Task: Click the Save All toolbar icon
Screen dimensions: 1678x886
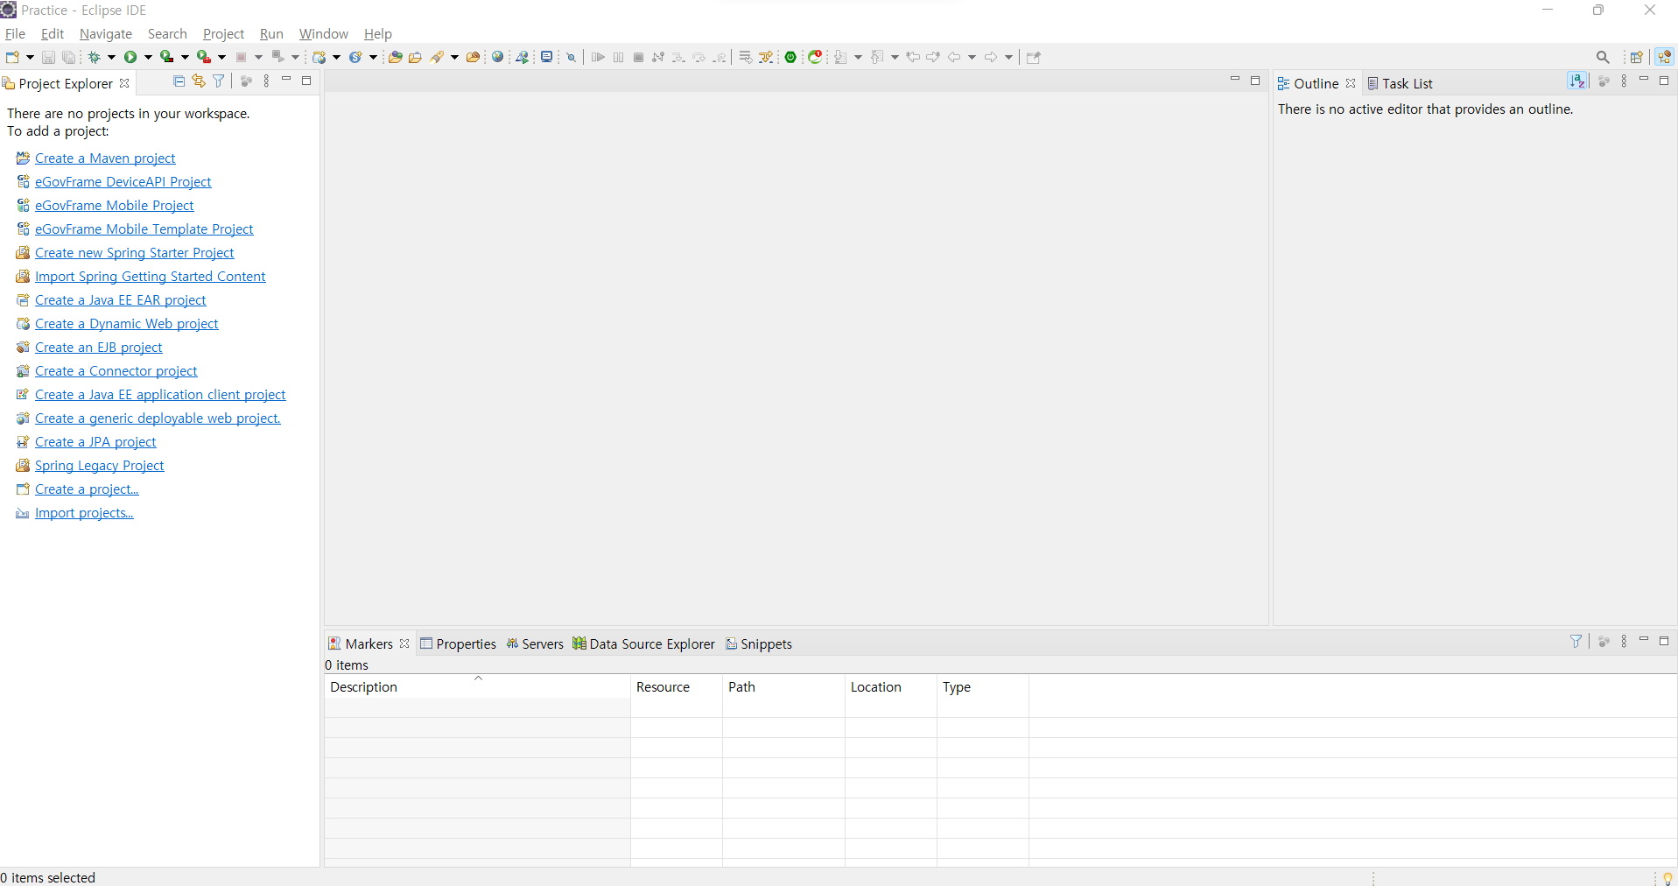Action: click(69, 57)
